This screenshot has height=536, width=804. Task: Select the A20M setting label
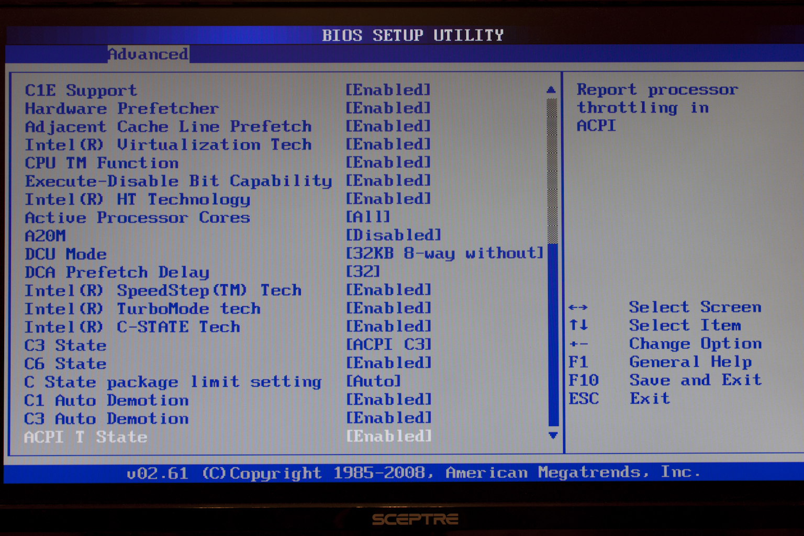click(x=45, y=236)
